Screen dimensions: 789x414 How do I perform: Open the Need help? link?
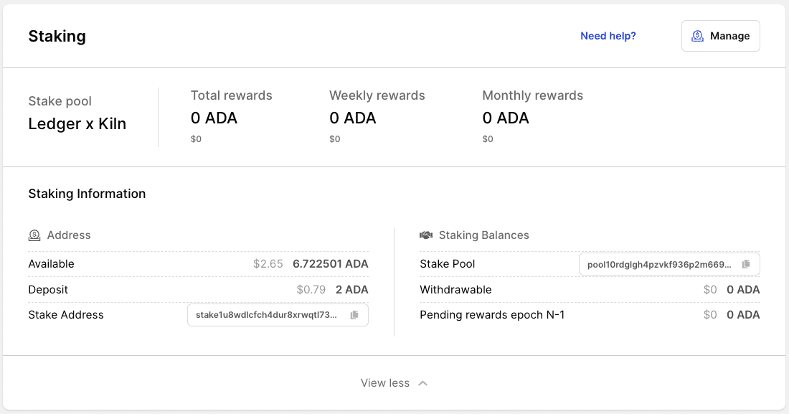pyautogui.click(x=608, y=36)
